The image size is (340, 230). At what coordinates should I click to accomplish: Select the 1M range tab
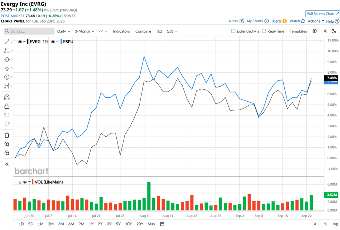pyautogui.click(x=41, y=224)
